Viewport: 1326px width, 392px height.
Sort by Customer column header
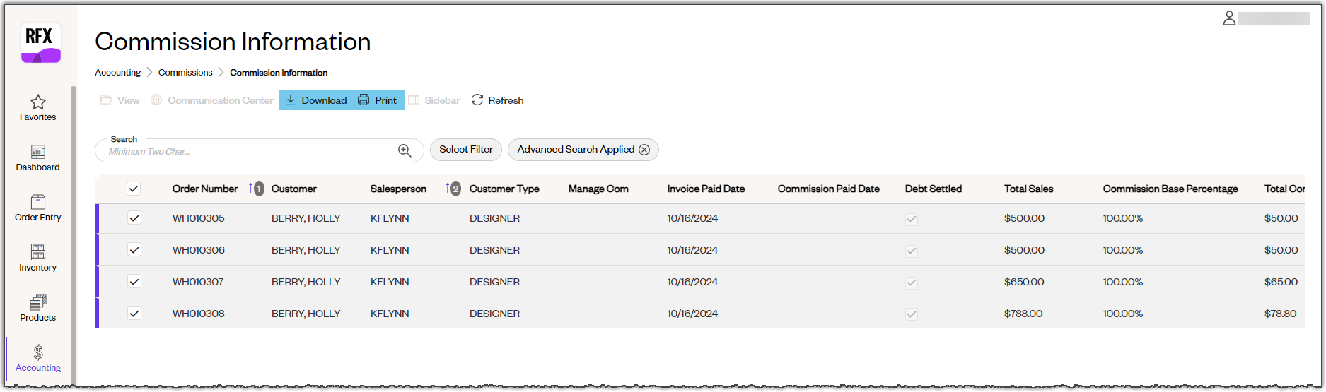coord(293,189)
